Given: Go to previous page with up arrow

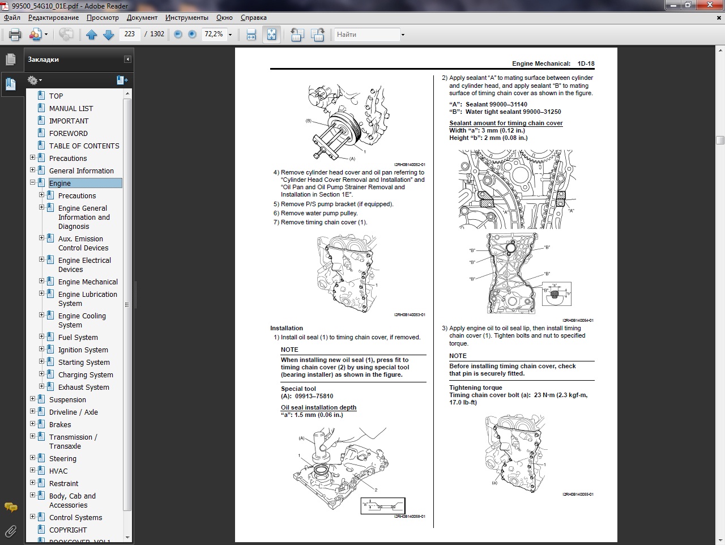Looking at the screenshot, I should [x=92, y=35].
